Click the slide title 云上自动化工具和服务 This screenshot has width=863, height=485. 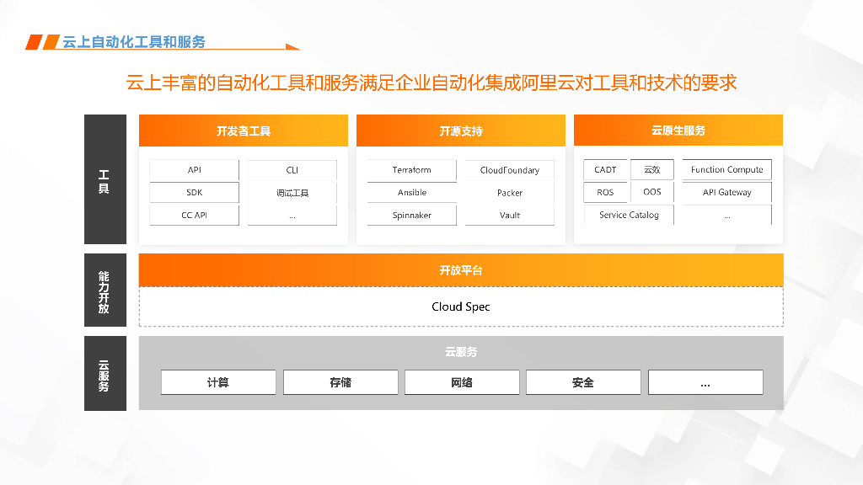134,42
